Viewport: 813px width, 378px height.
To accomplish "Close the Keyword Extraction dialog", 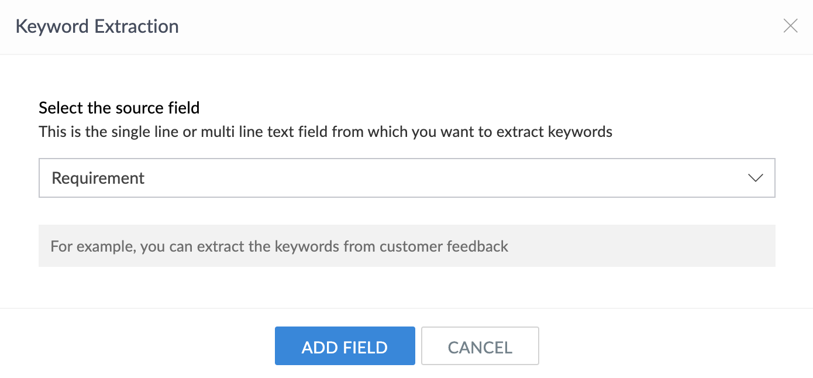I will coord(790,26).
